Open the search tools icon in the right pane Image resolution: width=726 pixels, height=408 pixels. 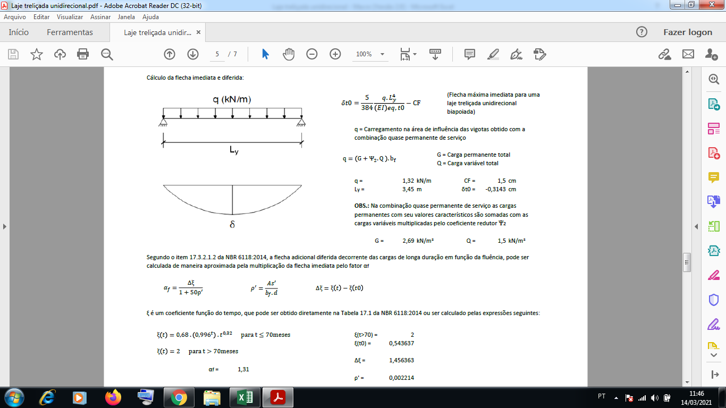tap(713, 79)
